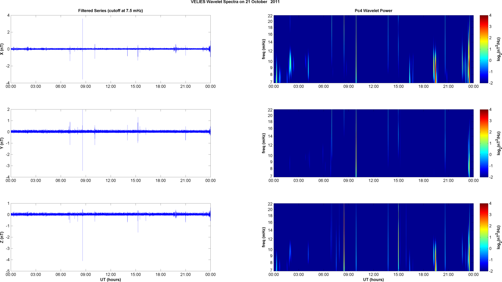
Task: Click the Pc4 Wavelet Power heading
Action: [x=373, y=11]
